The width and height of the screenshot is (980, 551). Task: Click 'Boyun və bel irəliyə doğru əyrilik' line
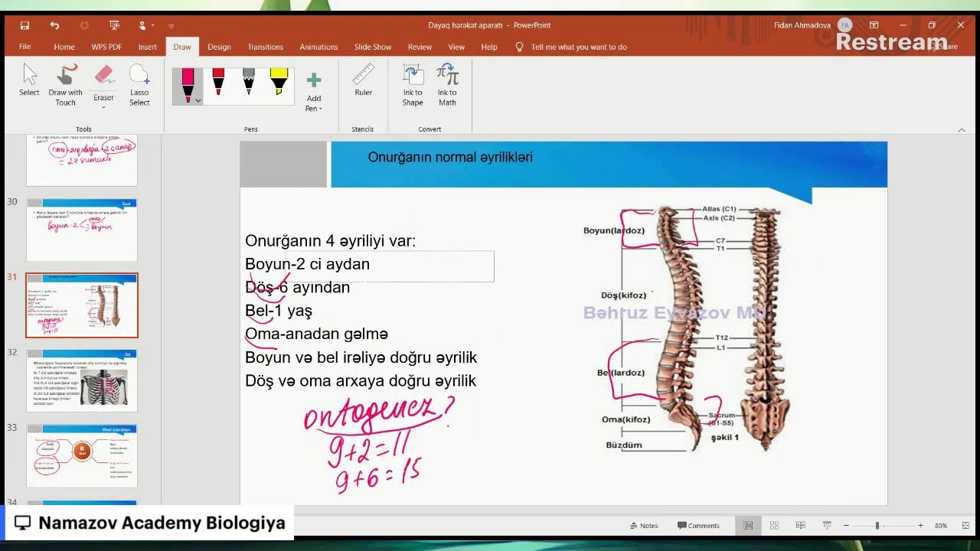[361, 357]
